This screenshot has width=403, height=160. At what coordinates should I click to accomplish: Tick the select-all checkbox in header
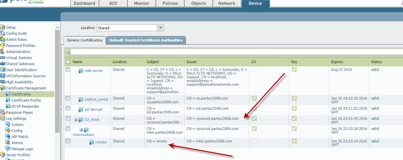point(68,61)
